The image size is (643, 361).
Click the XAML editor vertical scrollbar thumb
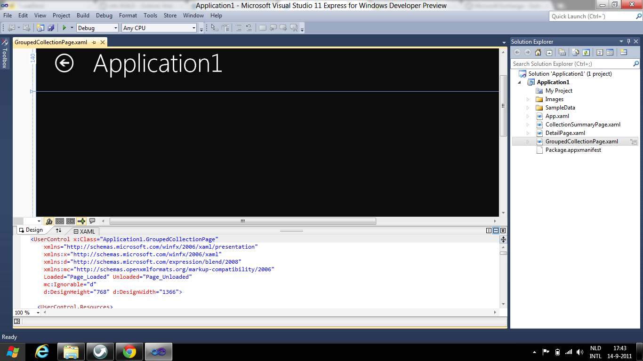[503, 253]
